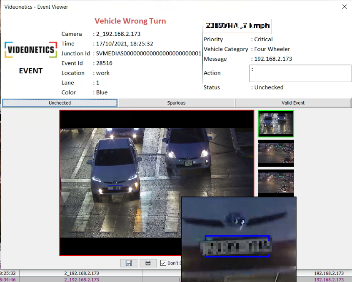
Task: Click the Vehicle Wrong Turn heading
Action: (130, 21)
